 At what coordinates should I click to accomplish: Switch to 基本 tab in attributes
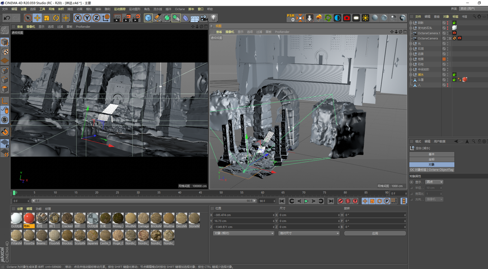pyautogui.click(x=431, y=154)
